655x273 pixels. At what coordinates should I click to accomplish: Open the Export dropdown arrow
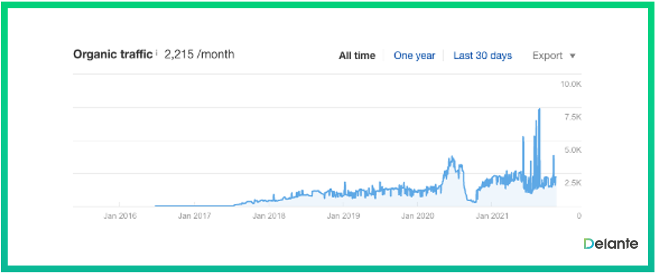click(x=573, y=56)
